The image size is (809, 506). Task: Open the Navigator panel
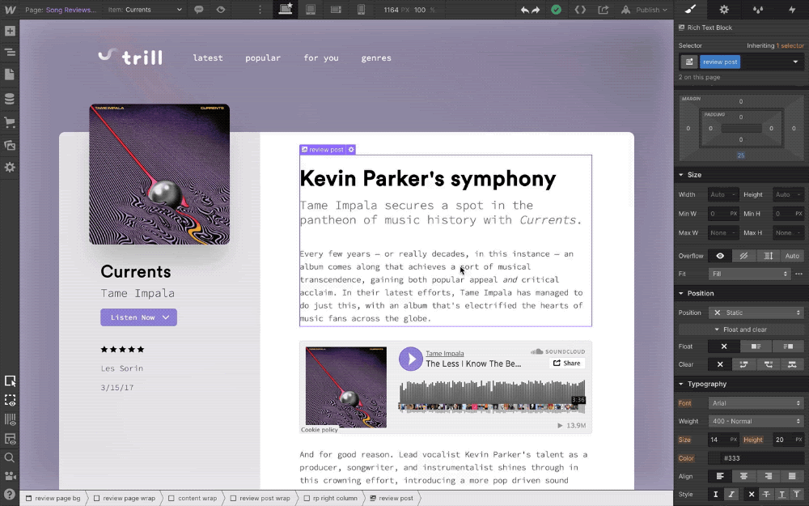[x=10, y=52]
